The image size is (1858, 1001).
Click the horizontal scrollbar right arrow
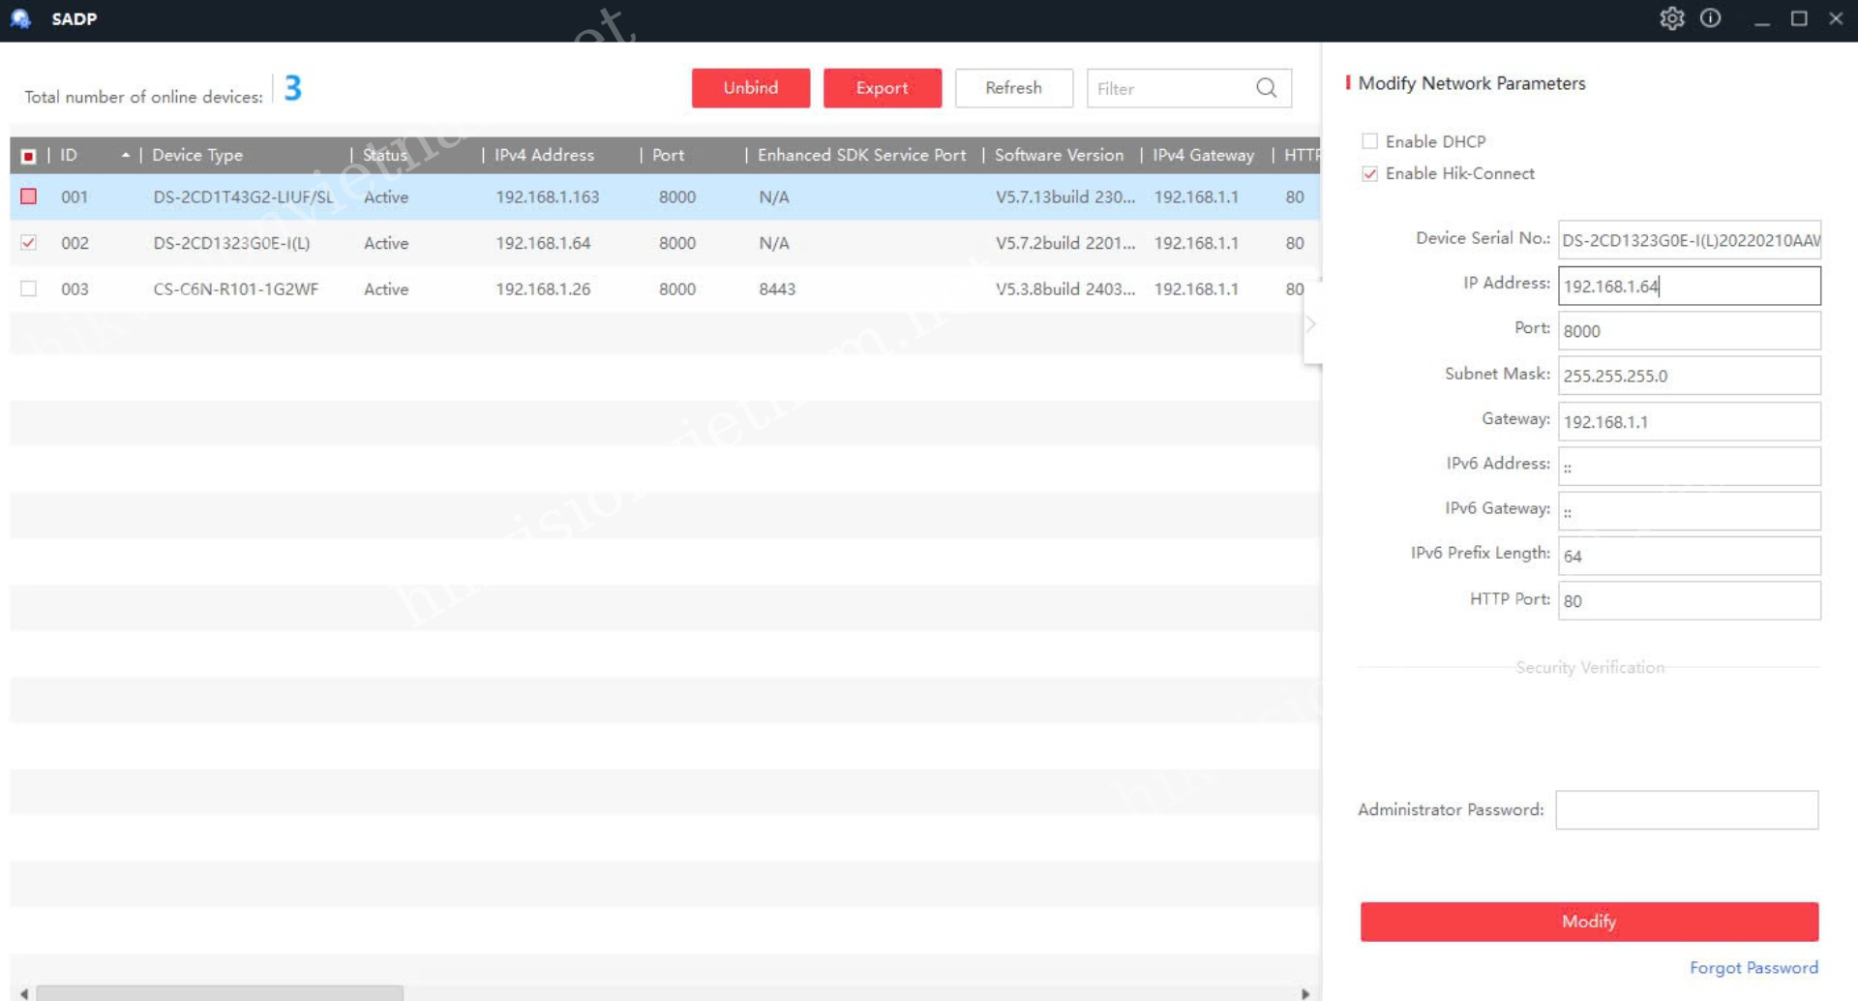(1305, 993)
